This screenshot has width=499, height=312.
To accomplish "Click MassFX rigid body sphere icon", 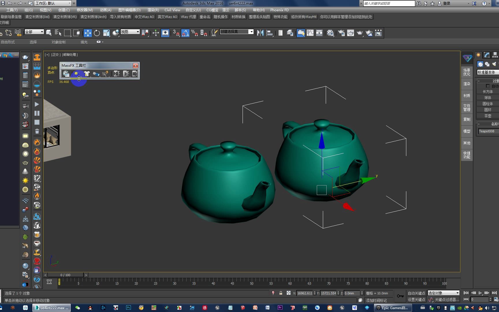I will (x=76, y=74).
